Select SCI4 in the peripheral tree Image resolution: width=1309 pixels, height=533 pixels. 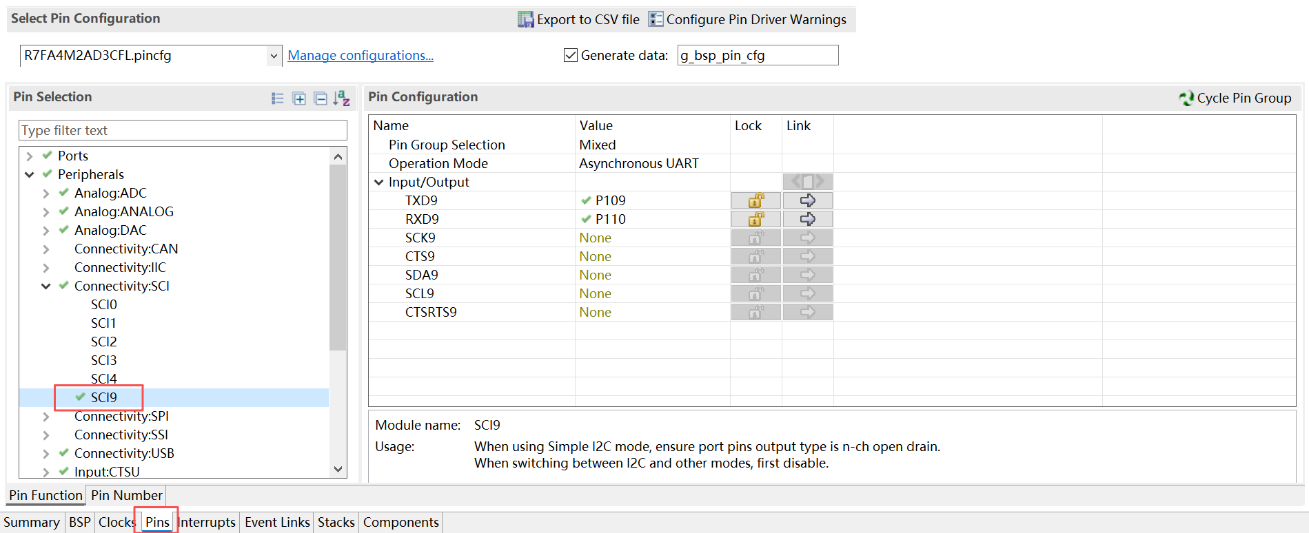coord(104,379)
